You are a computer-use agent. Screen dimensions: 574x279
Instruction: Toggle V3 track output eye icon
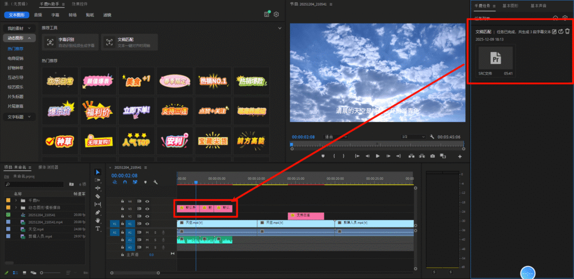147,208
